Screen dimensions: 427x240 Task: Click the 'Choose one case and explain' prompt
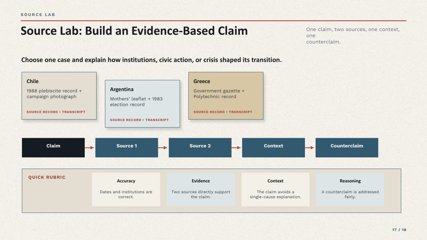(151, 60)
